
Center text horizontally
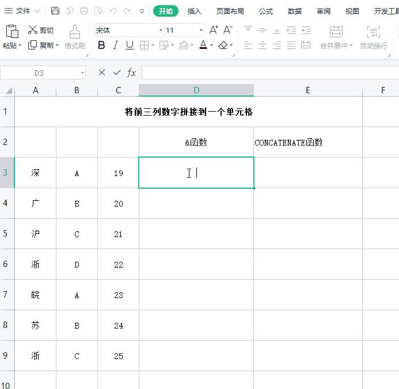coord(263,45)
